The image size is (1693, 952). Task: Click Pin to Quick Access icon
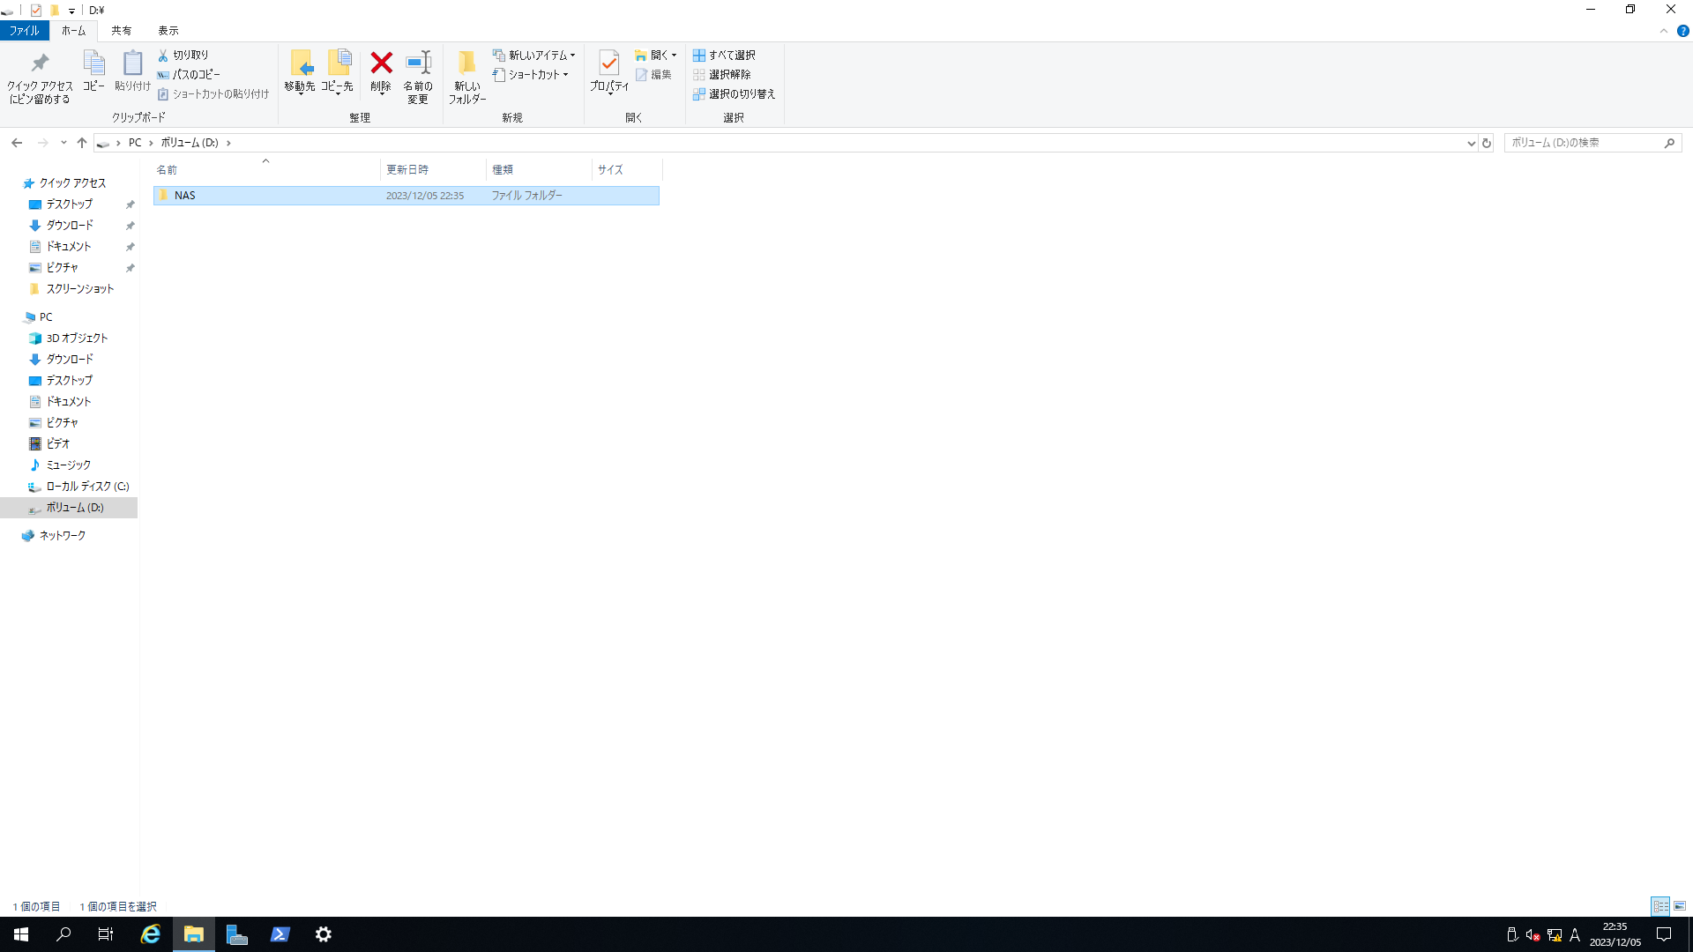[x=40, y=64]
